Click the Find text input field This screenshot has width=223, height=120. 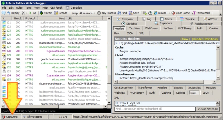tap(155, 109)
